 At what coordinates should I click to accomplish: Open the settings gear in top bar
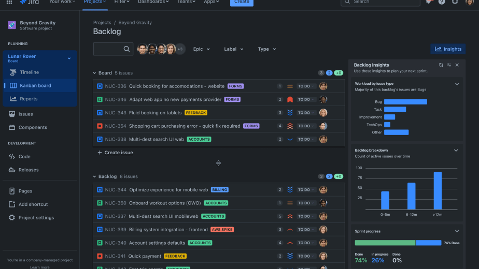tap(455, 2)
